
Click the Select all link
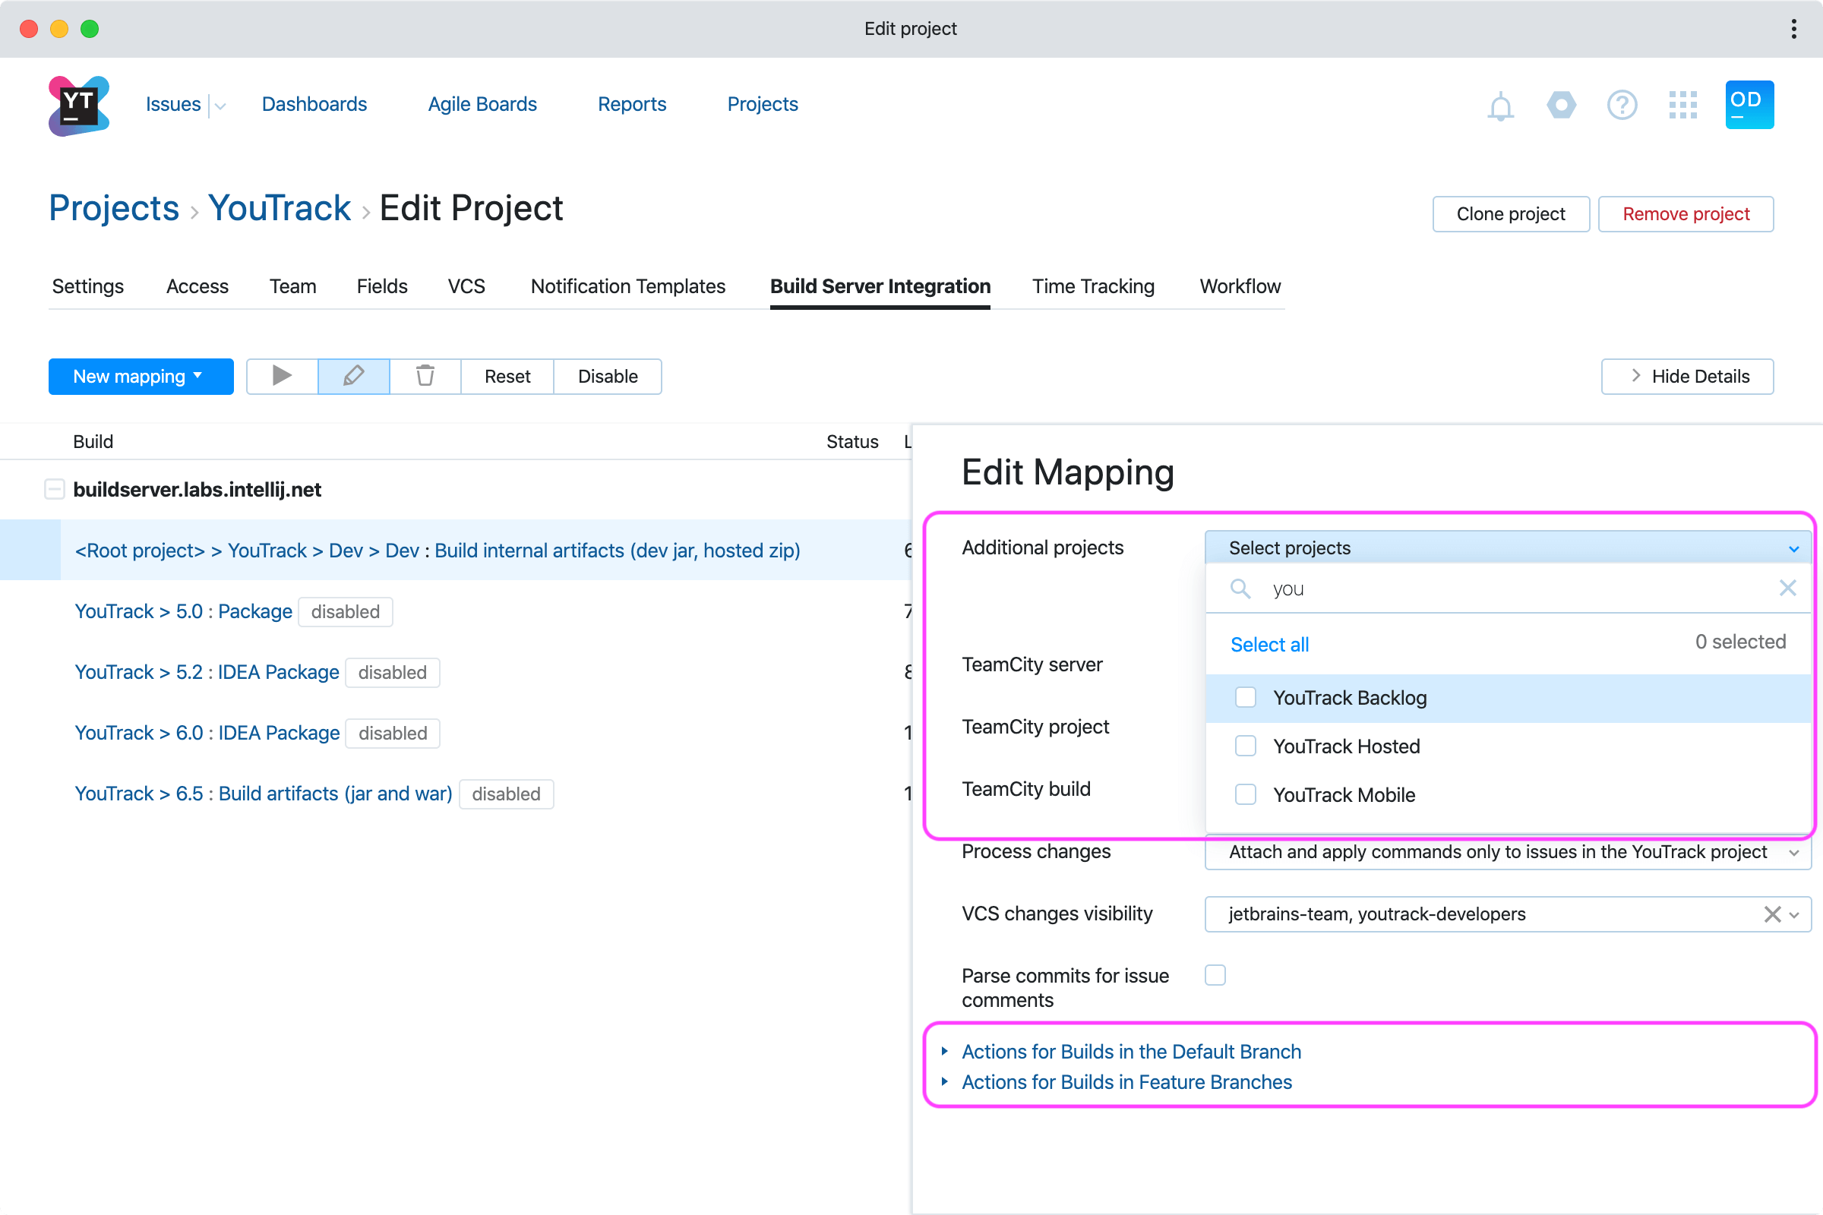click(x=1269, y=645)
